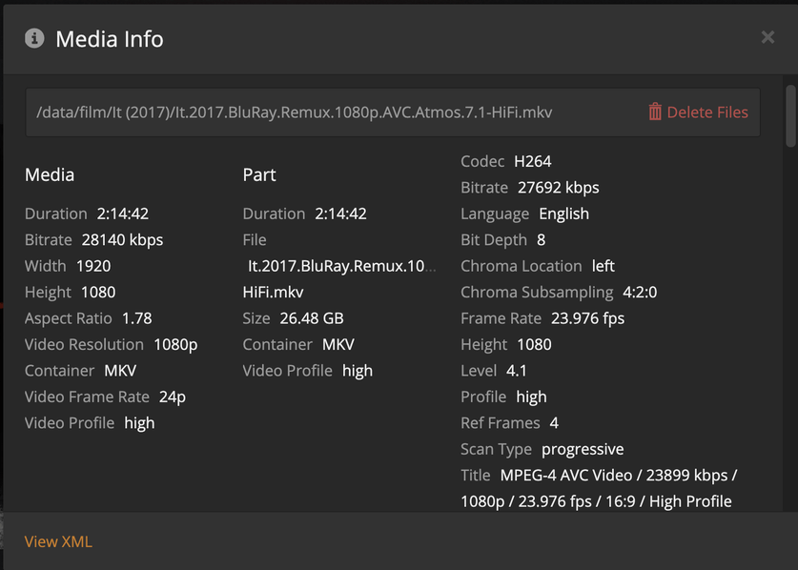Close the Media Info dialog
The image size is (798, 570).
[767, 37]
